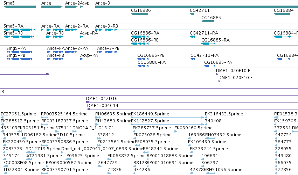Click the "Smg5" gene label
This screenshot has height=175, width=298.
pos(9,3)
